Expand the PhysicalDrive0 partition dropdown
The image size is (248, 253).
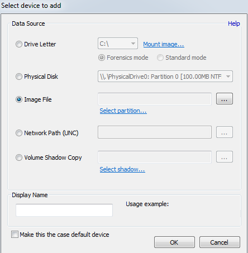pyautogui.click(x=165, y=77)
